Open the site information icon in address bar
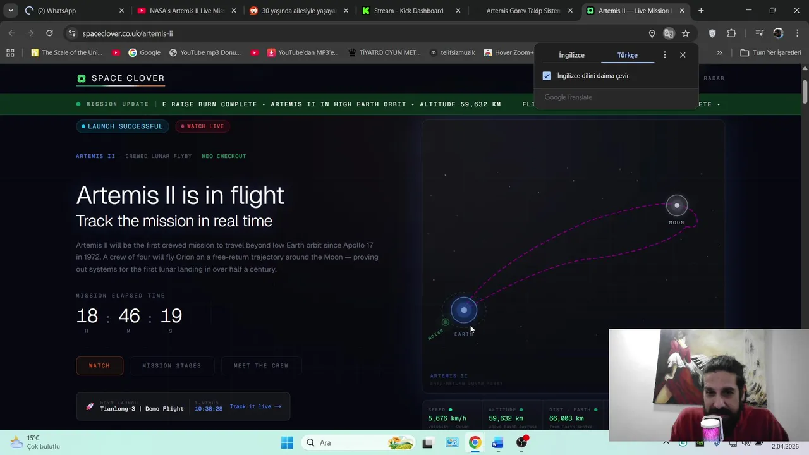Screen dimensions: 809x455 [71, 33]
